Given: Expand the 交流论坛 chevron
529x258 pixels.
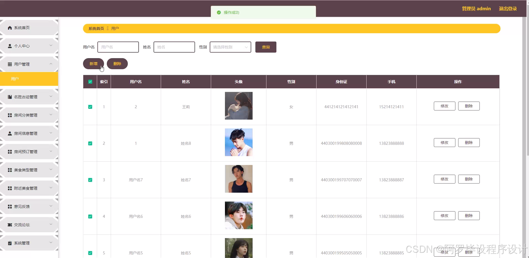Looking at the screenshot, I should pos(51,224).
